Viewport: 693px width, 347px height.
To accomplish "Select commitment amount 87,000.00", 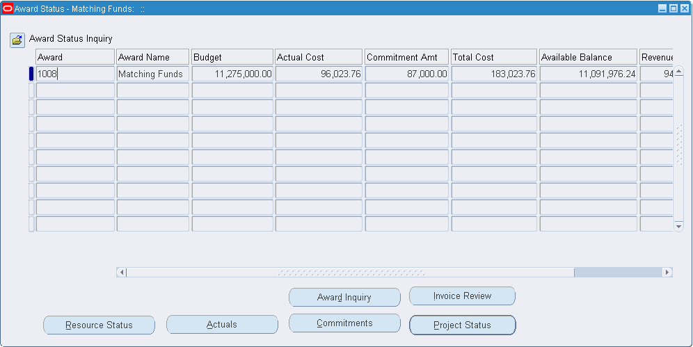I will [x=406, y=74].
